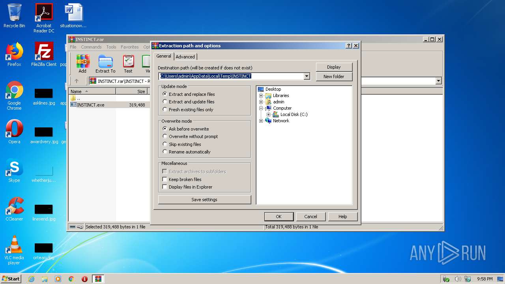Click the Start button
This screenshot has height=284, width=505.
coord(11,279)
